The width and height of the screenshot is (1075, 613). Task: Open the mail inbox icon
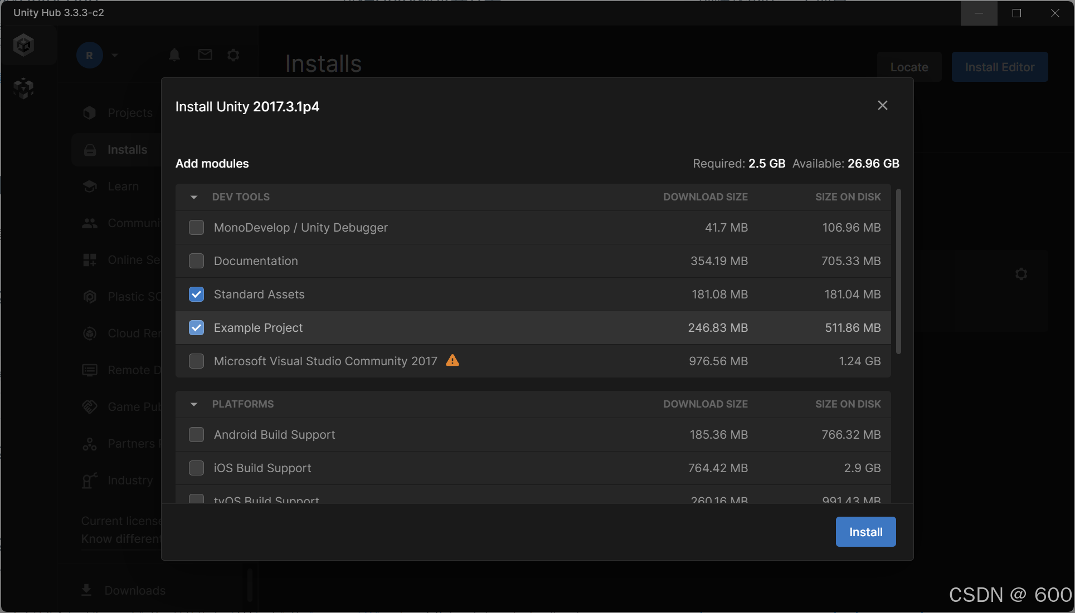click(205, 55)
